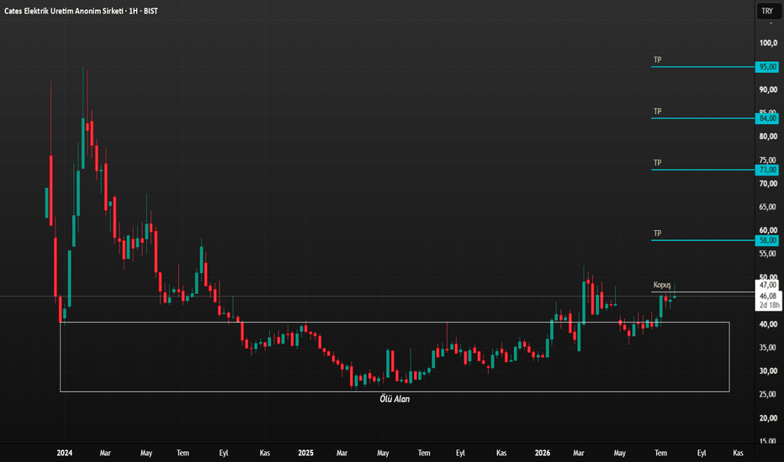
Task: Click the Kas label at far right of time axis
Action: (738, 453)
